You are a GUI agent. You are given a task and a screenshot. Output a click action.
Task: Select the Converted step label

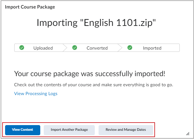pyautogui.click(x=97, y=48)
